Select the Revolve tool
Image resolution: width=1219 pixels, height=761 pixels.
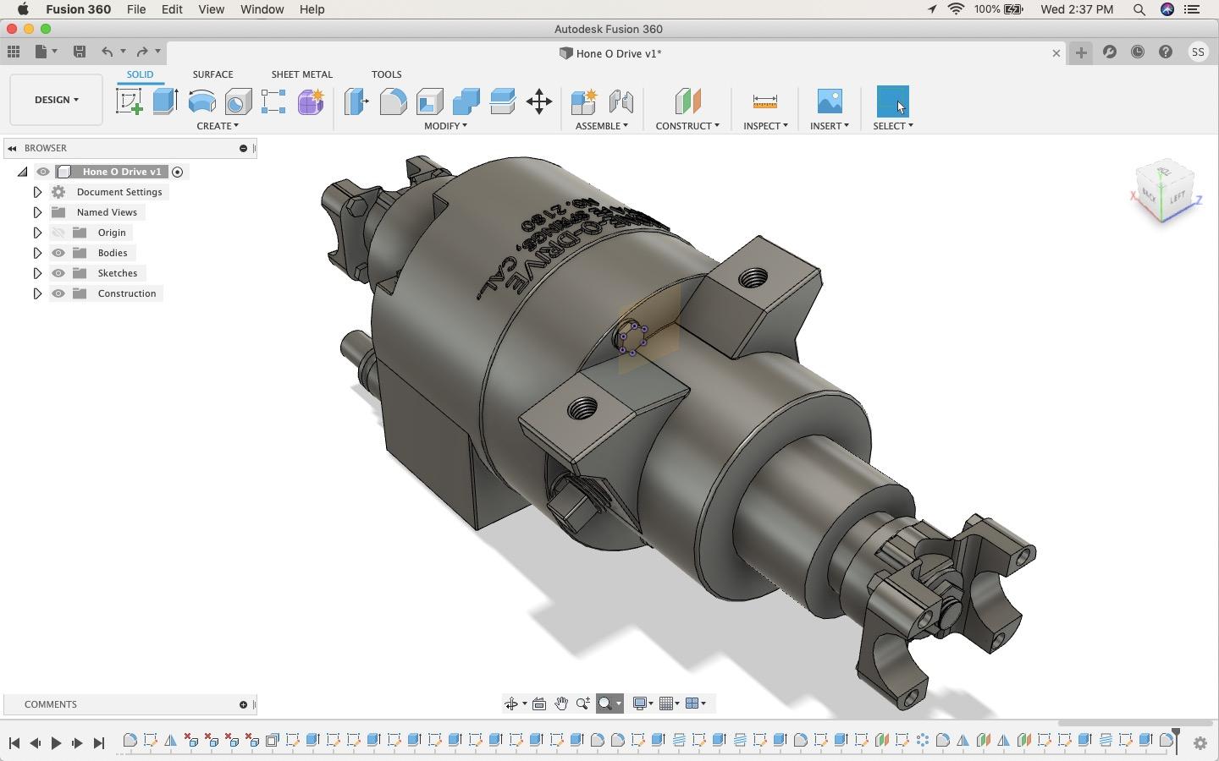click(201, 101)
